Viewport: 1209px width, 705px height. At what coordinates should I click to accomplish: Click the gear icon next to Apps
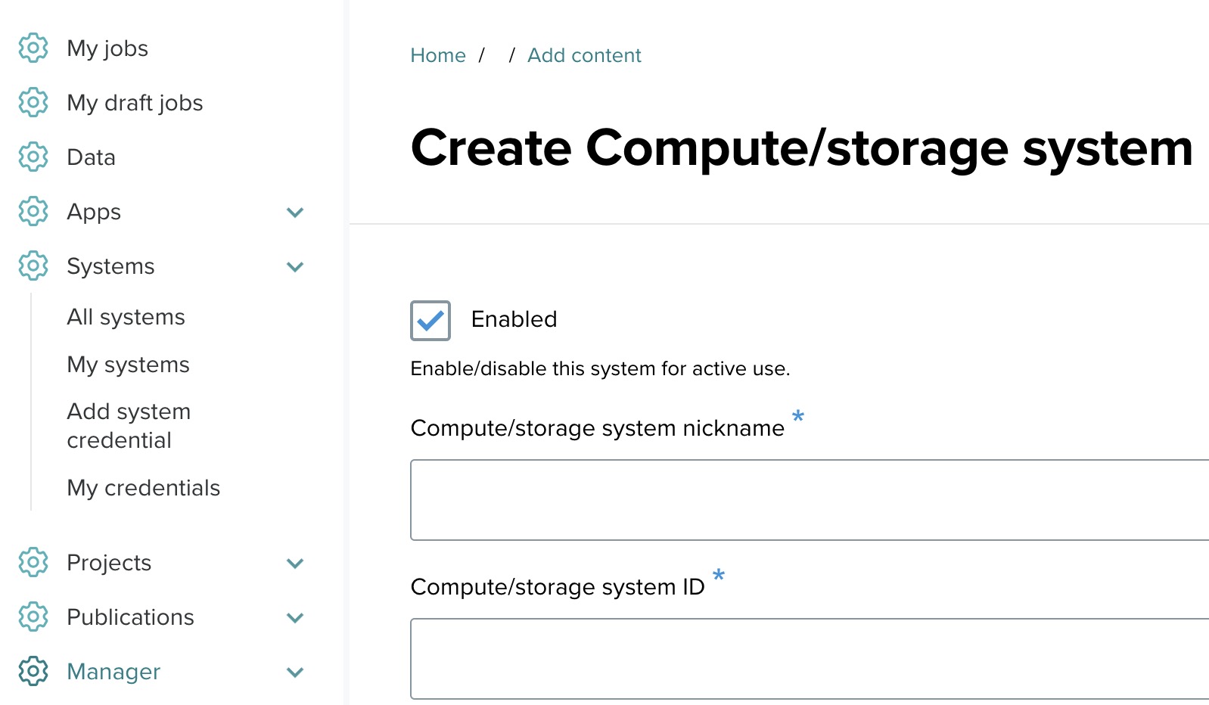click(33, 211)
